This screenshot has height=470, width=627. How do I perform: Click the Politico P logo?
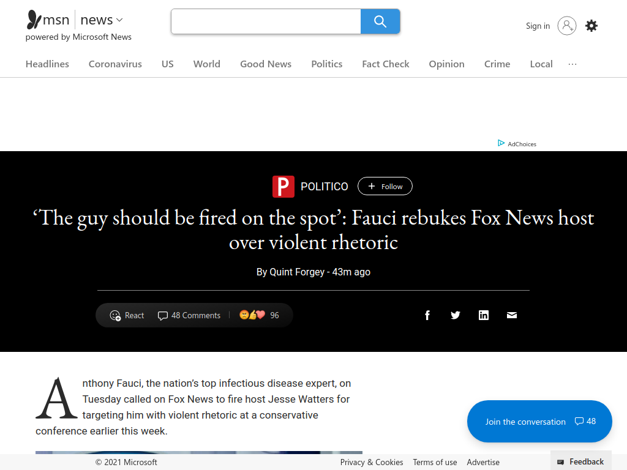click(x=283, y=187)
